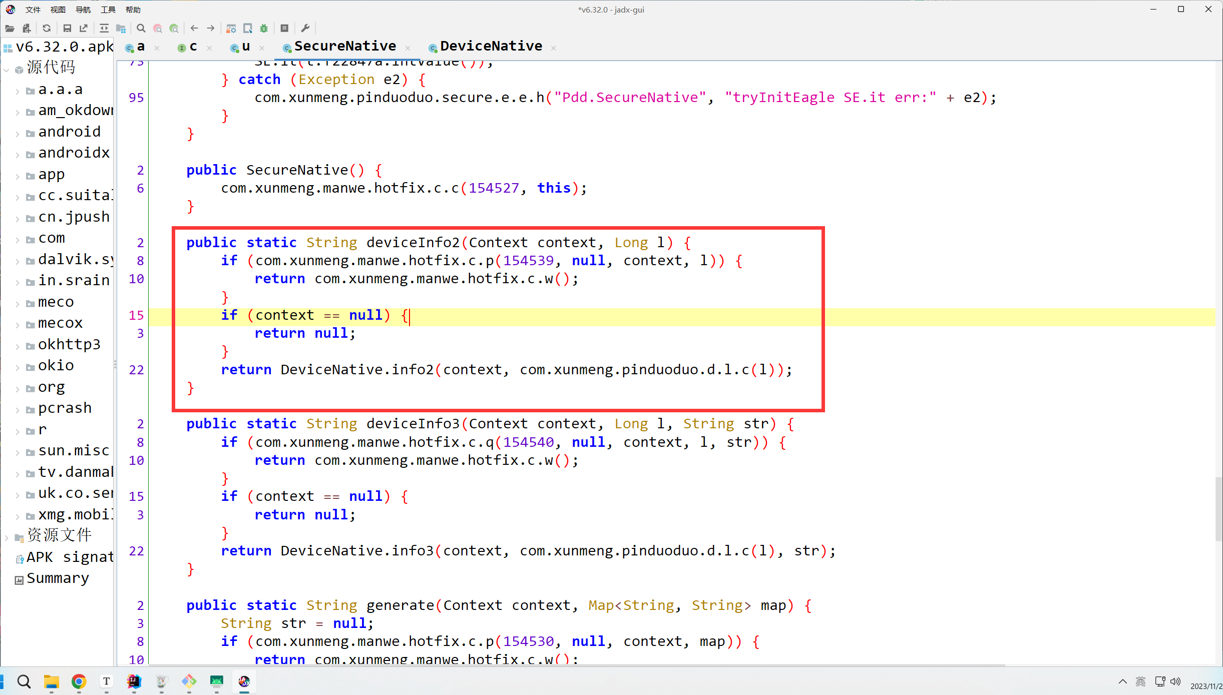Click the deviceInfo2 method name
Image resolution: width=1223 pixels, height=695 pixels.
coord(413,242)
